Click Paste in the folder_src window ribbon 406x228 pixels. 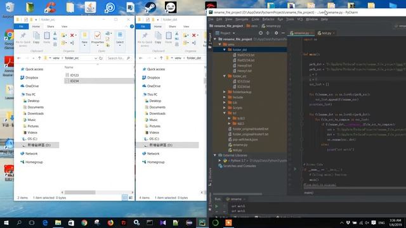point(46,38)
